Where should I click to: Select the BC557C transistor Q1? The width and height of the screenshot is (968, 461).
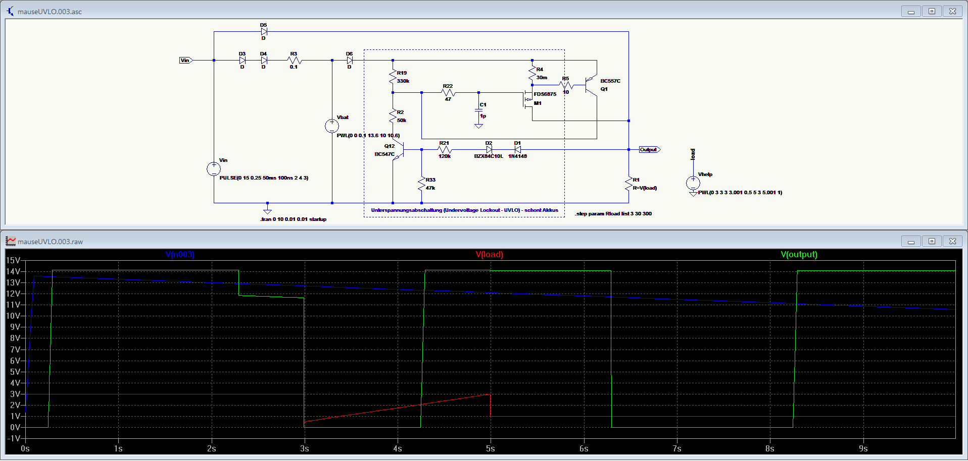point(591,85)
